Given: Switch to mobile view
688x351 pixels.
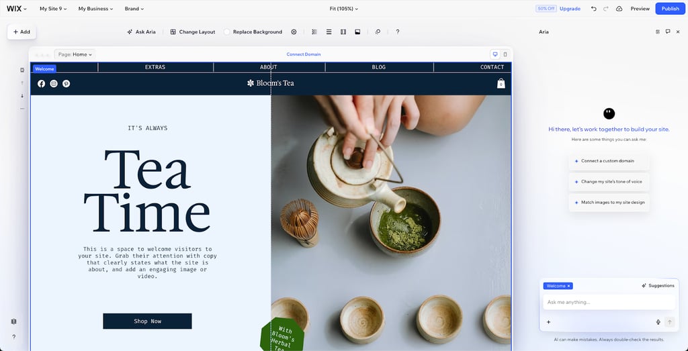Looking at the screenshot, I should 505,54.
